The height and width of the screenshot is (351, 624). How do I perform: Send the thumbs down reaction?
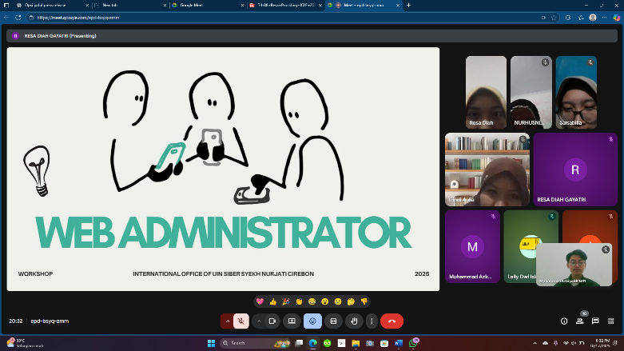364,301
